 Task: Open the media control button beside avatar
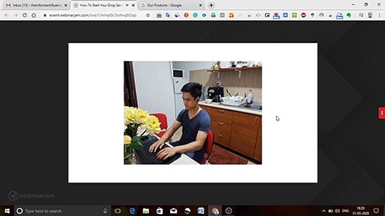pyautogui.click(x=361, y=15)
